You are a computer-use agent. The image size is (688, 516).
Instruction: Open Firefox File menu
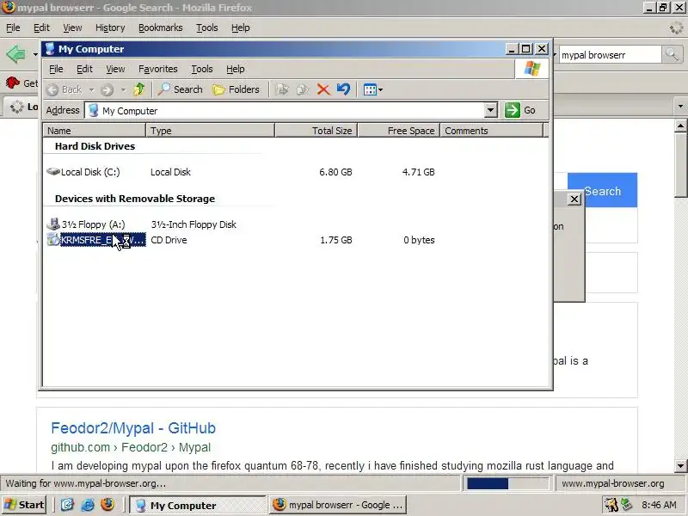(13, 28)
